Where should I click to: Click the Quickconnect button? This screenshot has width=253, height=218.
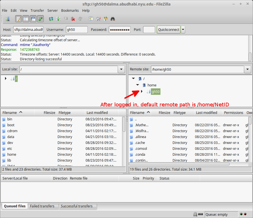pyautogui.click(x=169, y=29)
